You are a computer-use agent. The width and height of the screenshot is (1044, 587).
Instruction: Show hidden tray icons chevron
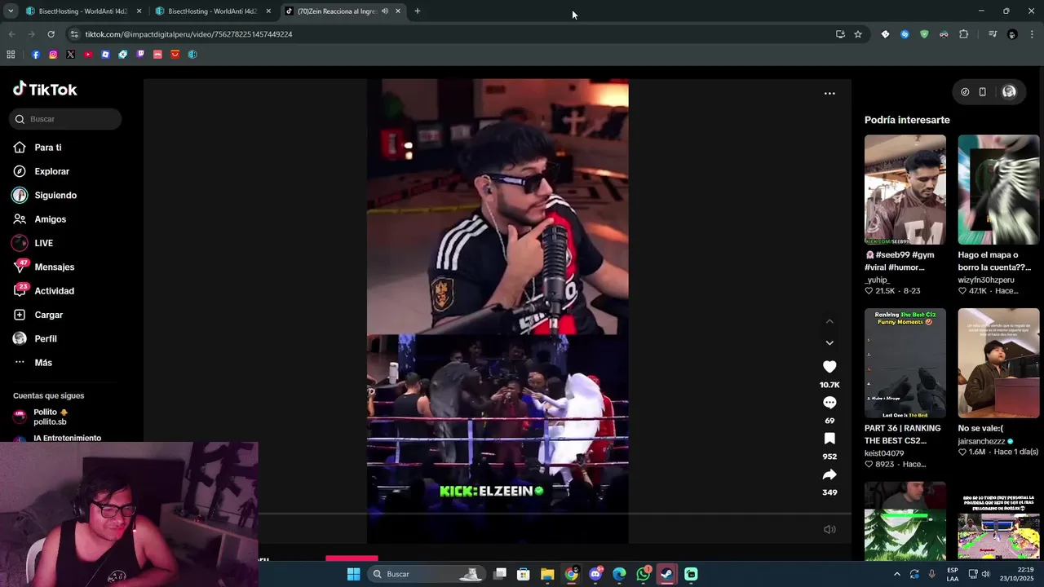[x=897, y=574]
